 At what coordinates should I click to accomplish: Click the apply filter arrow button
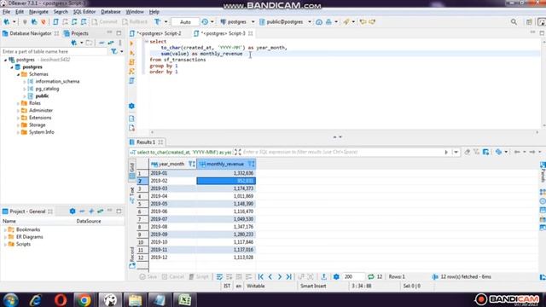point(446,152)
